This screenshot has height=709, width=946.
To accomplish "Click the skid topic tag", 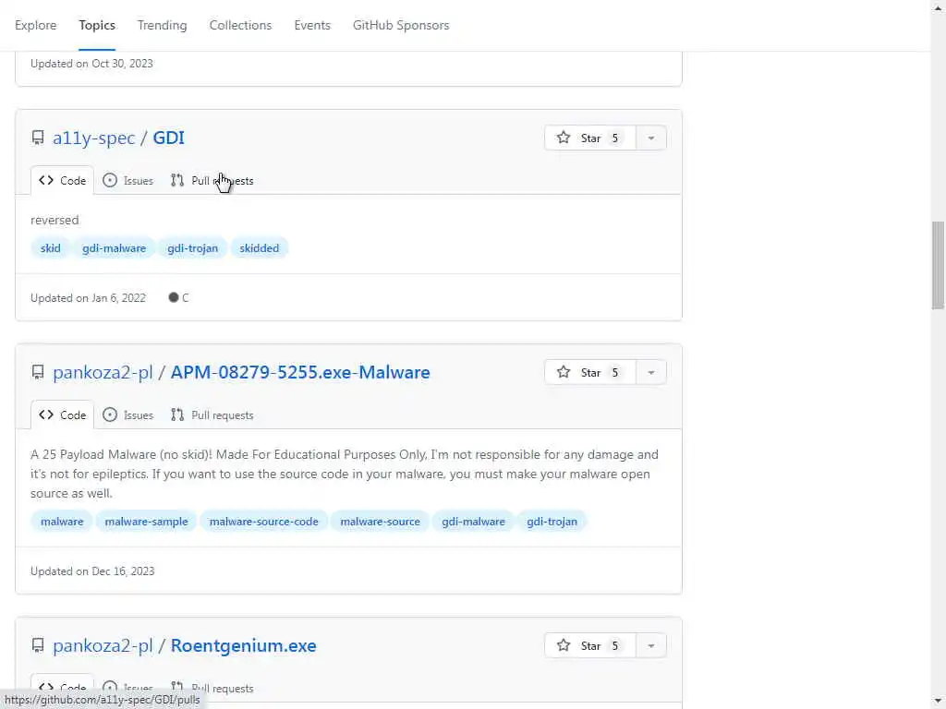I will pos(50,247).
